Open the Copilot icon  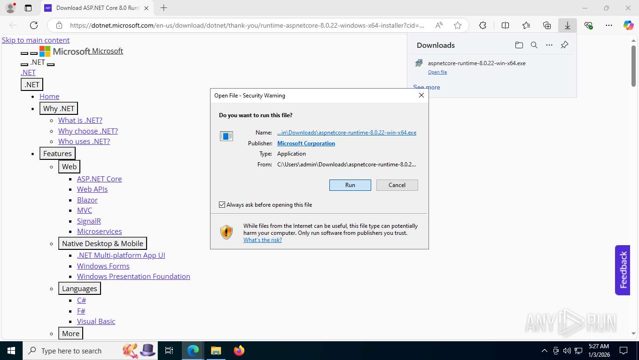[x=628, y=25]
